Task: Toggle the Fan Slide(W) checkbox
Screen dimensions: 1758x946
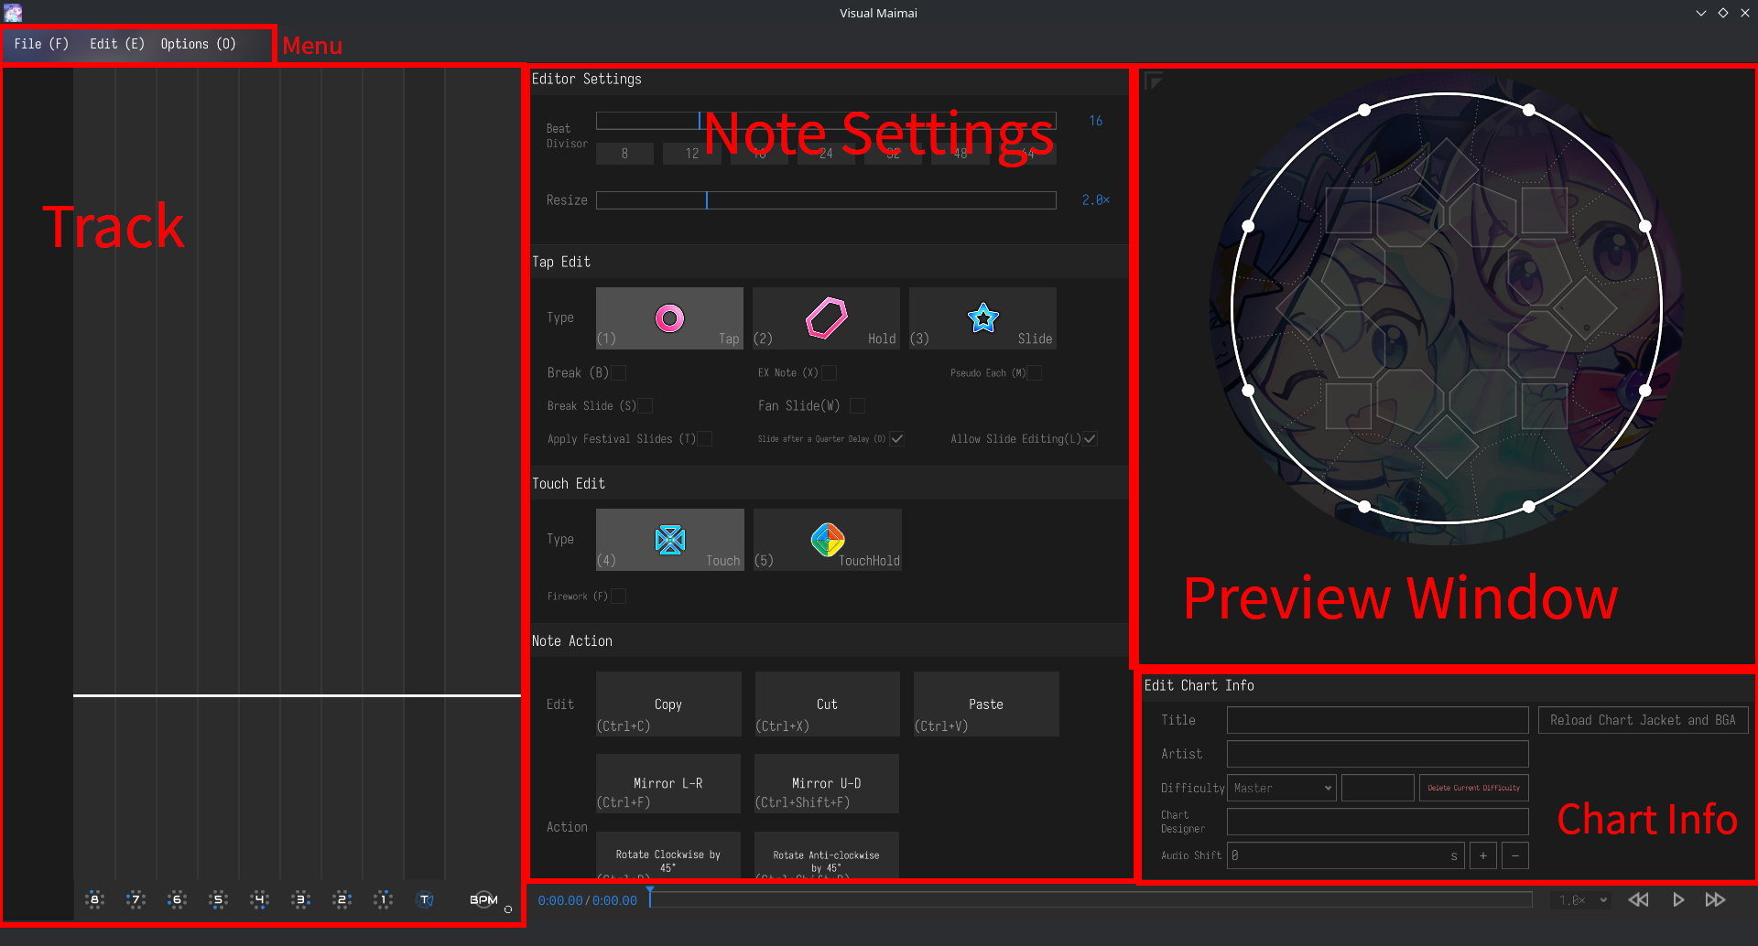Action: click(857, 406)
